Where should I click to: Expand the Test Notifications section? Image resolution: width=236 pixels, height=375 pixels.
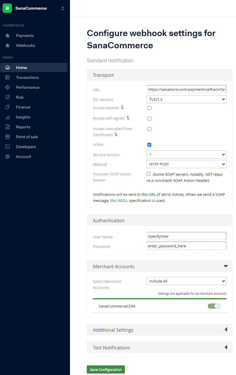[x=159, y=347]
